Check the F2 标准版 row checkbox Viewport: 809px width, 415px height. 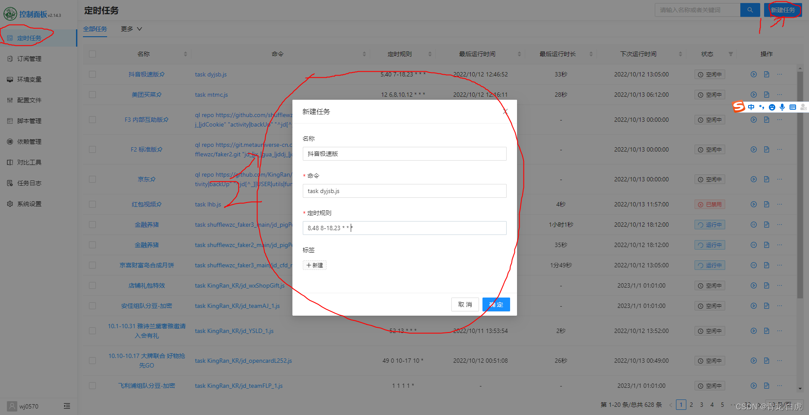[x=92, y=149]
